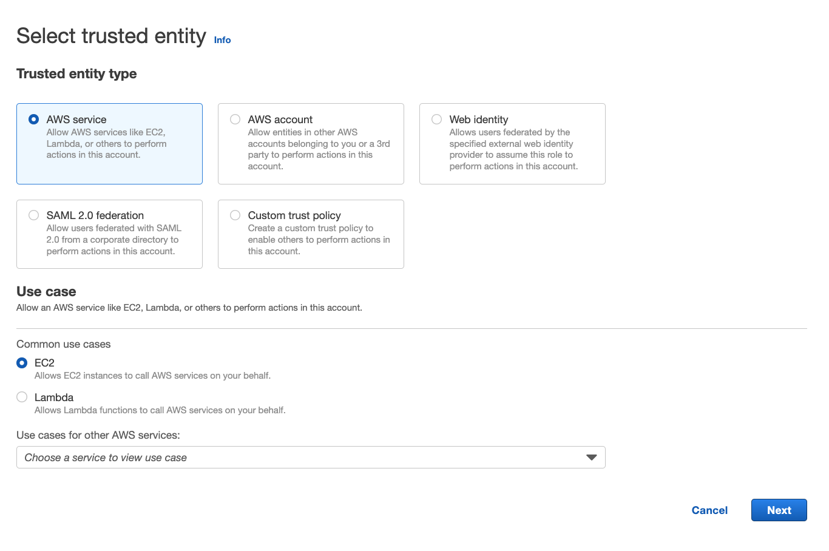
Task: Open the 'Choose a service' dropdown
Action: pyautogui.click(x=311, y=458)
